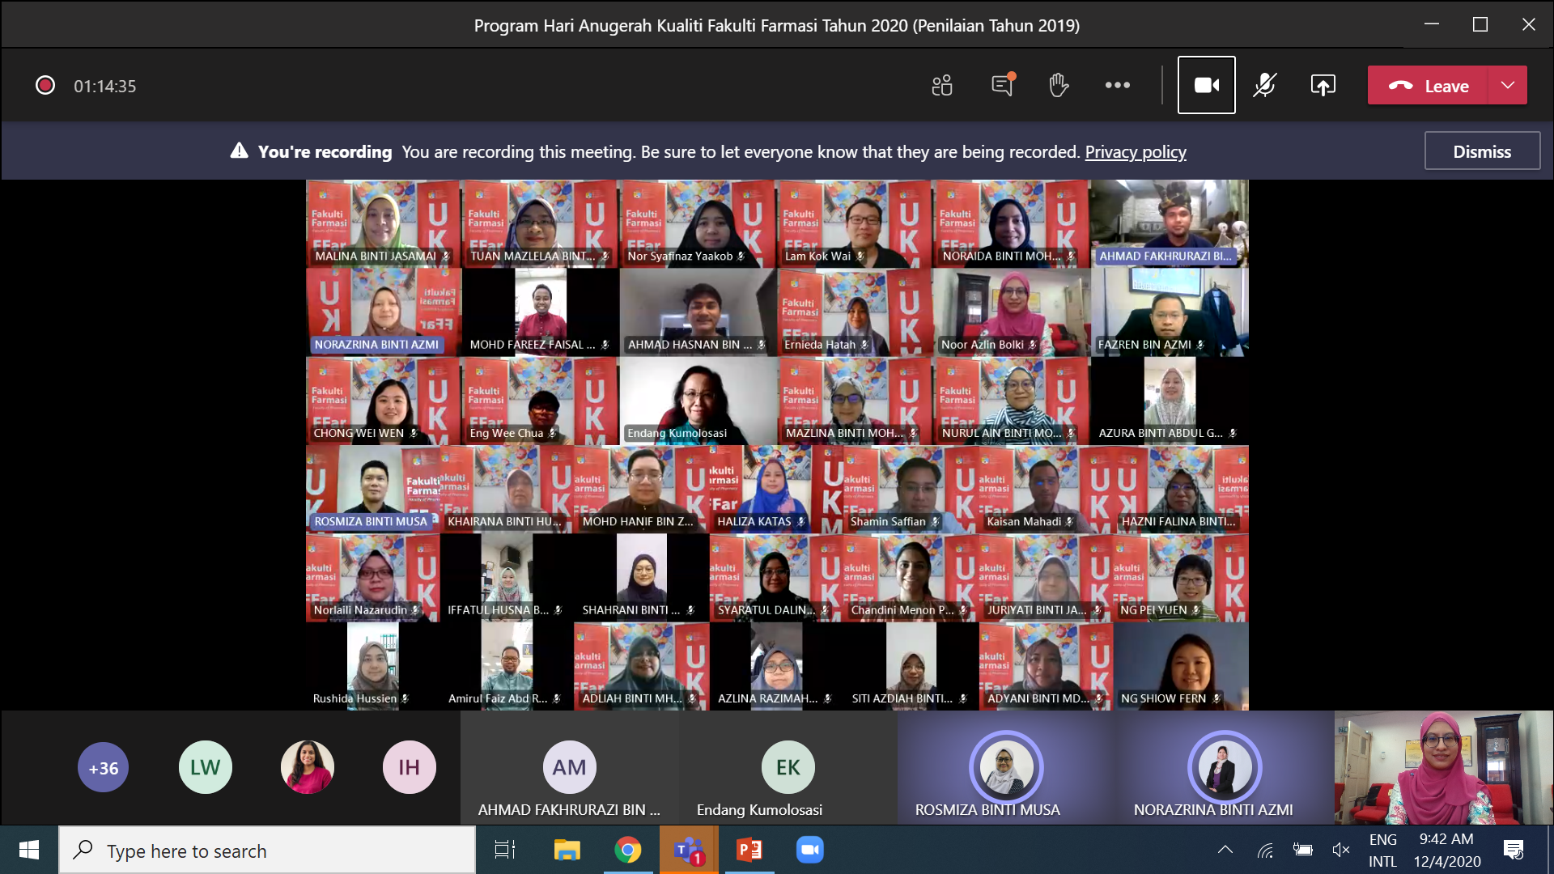Screen dimensions: 1554x874
Task: Open the Privacy policy link
Action: pyautogui.click(x=1136, y=152)
